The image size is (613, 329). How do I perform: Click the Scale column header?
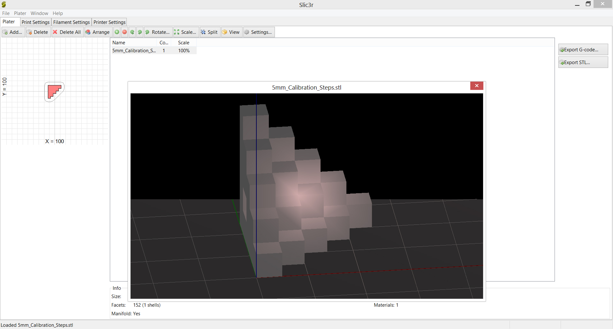click(x=184, y=43)
